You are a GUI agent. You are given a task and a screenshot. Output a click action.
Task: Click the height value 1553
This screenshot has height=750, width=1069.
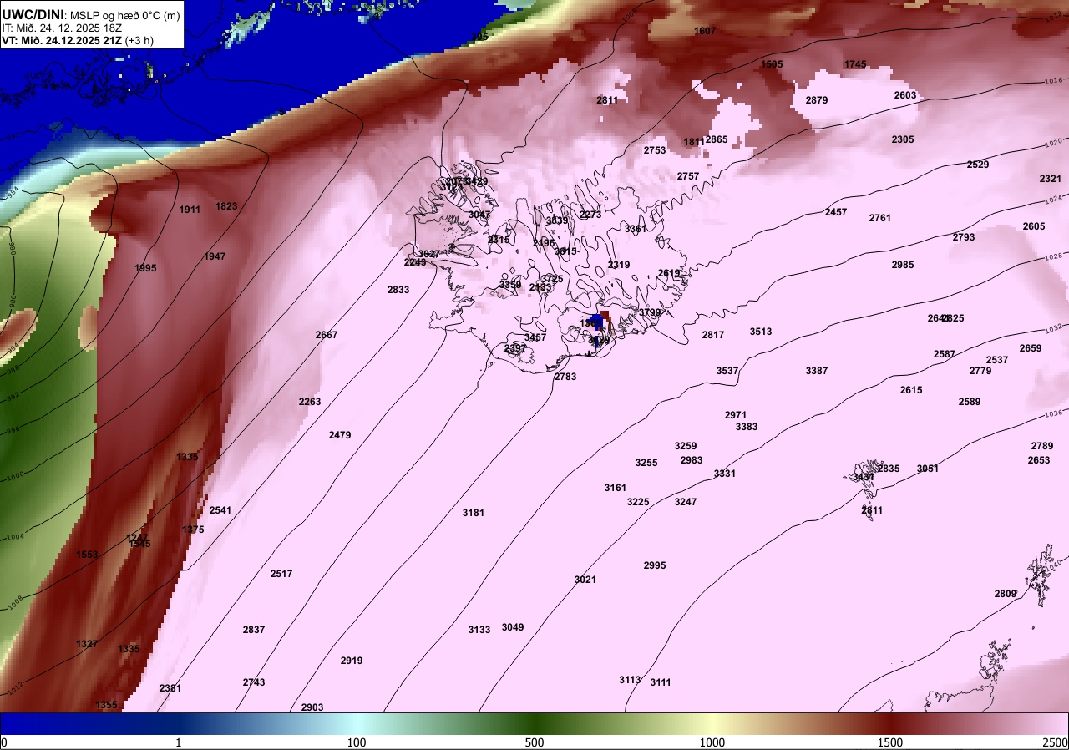coord(87,555)
